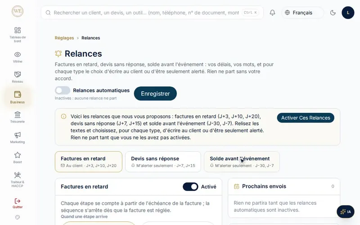This screenshot has width=360, height=225.
Task: Disable the Factures en retard Activé switch
Action: pyautogui.click(x=190, y=187)
